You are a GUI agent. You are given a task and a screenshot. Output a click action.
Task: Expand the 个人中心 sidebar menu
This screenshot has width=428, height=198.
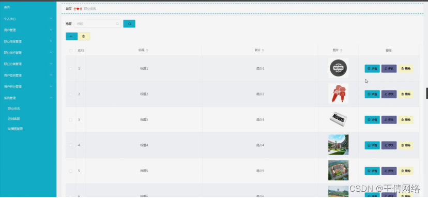28,19
